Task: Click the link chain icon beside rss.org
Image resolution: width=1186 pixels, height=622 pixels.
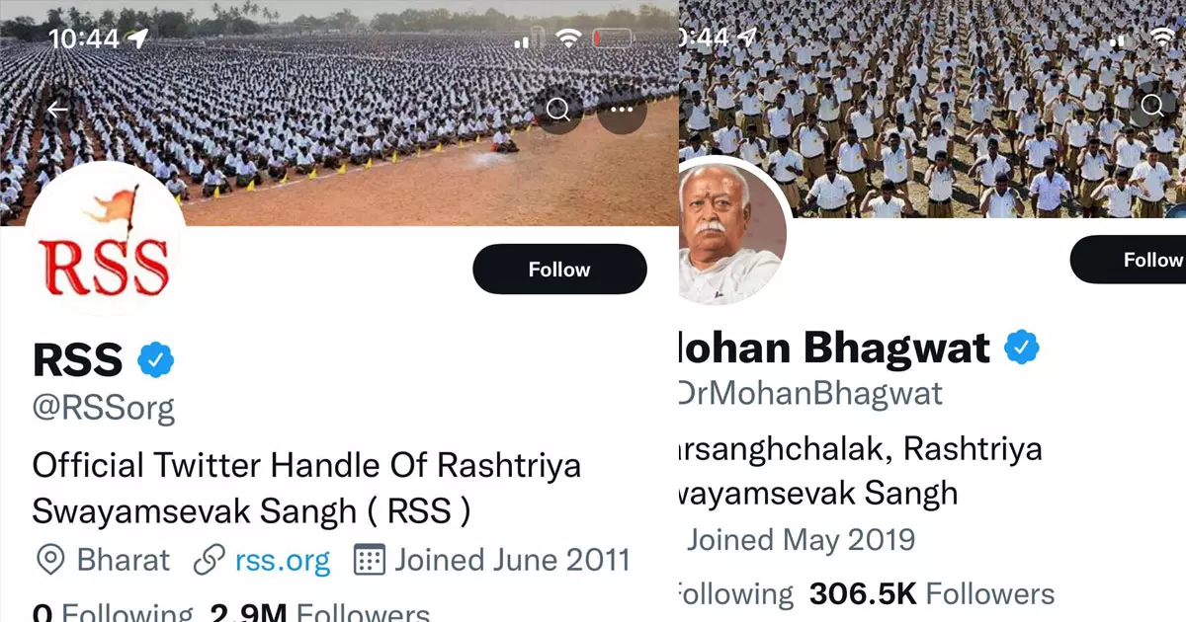Action: tap(209, 561)
